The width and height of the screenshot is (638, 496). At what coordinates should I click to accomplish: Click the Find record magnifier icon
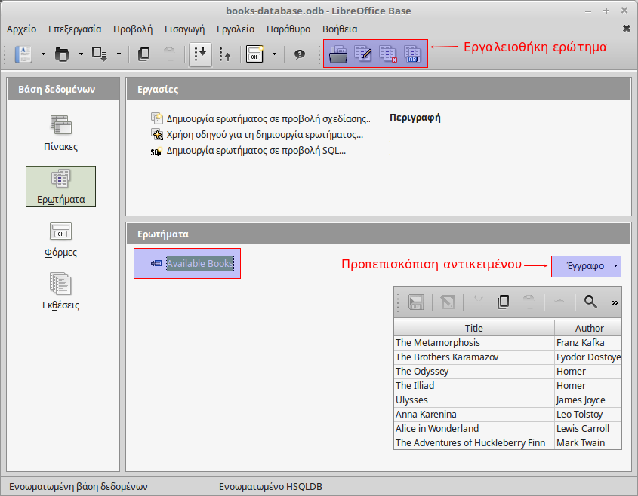click(x=590, y=302)
